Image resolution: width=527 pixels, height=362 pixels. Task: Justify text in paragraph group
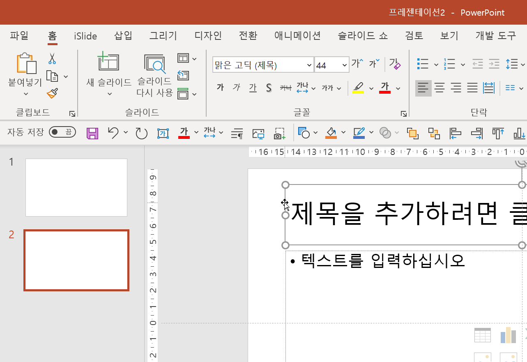[x=472, y=88]
